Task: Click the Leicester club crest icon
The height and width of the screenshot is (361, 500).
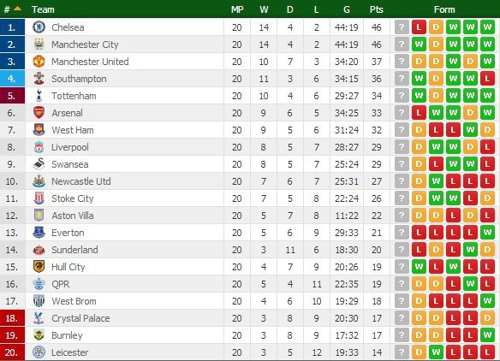Action: (x=39, y=352)
